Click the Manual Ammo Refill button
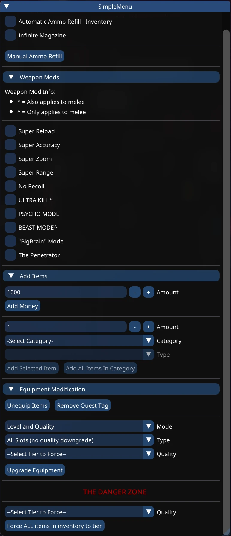231x536 pixels. 34,56
